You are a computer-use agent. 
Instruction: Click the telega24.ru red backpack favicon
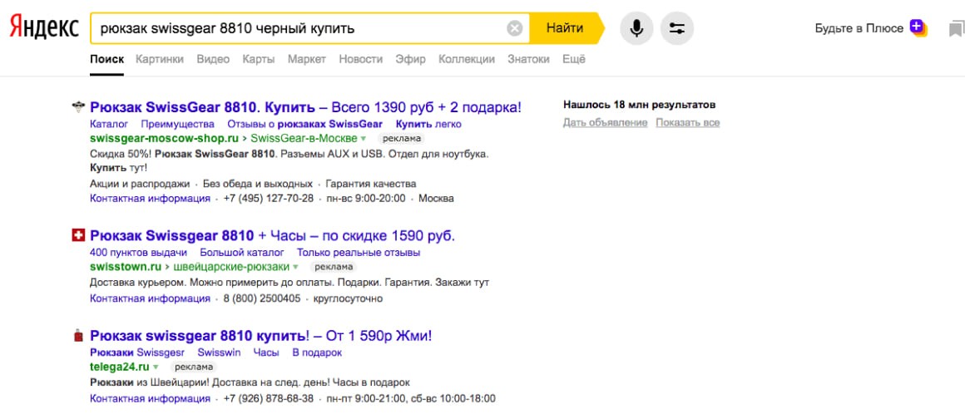click(x=78, y=337)
